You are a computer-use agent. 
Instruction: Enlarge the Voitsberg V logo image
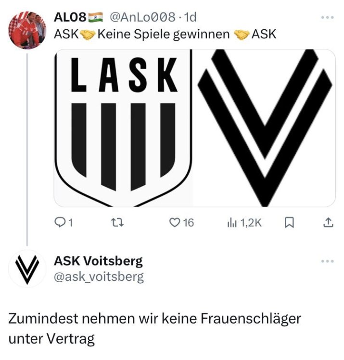[265, 128]
